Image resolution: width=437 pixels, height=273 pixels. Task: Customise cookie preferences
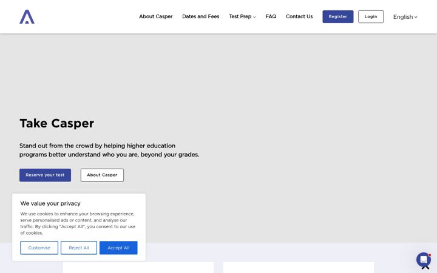[x=39, y=248]
